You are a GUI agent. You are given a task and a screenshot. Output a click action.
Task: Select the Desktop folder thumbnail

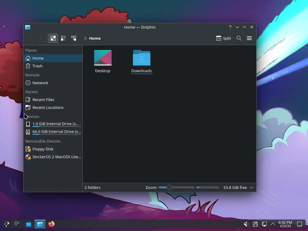coord(103,58)
